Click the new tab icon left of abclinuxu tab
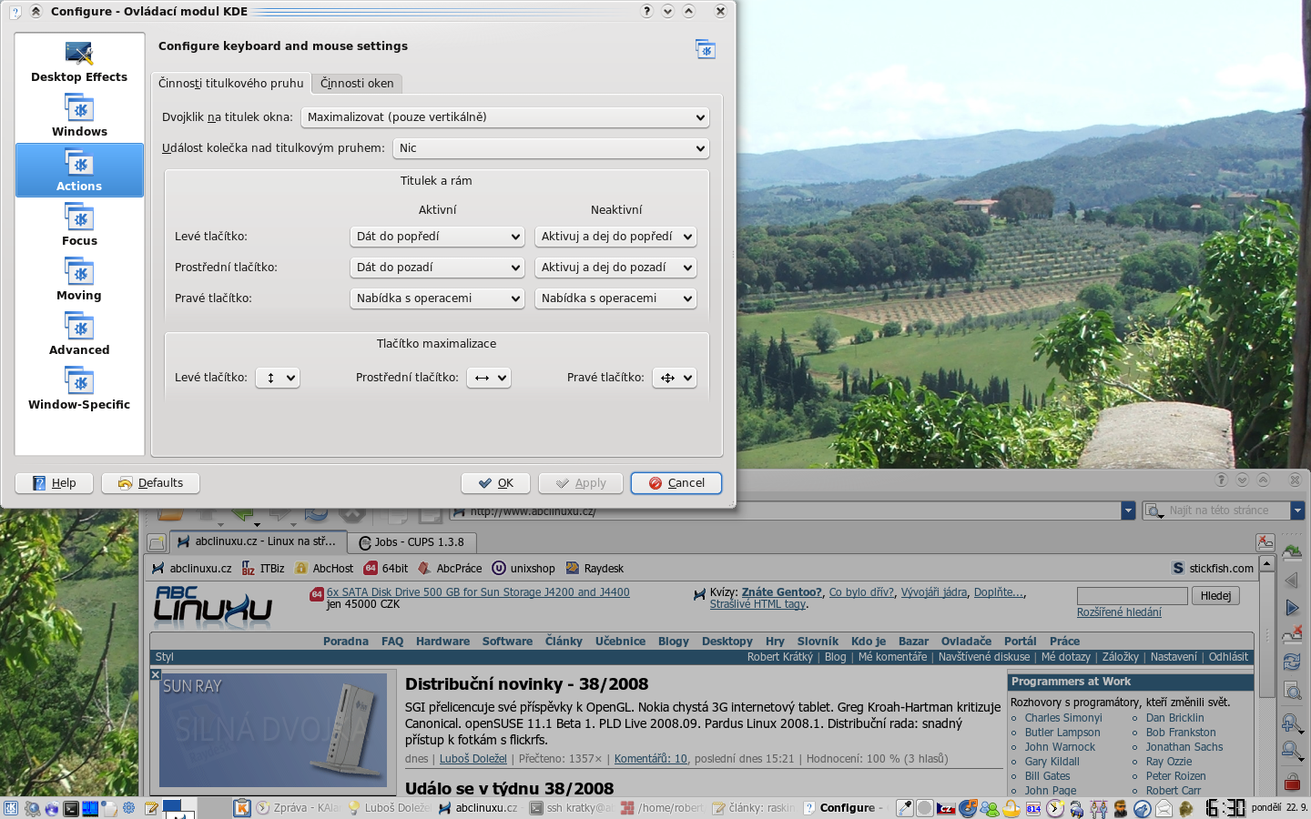 tap(157, 542)
